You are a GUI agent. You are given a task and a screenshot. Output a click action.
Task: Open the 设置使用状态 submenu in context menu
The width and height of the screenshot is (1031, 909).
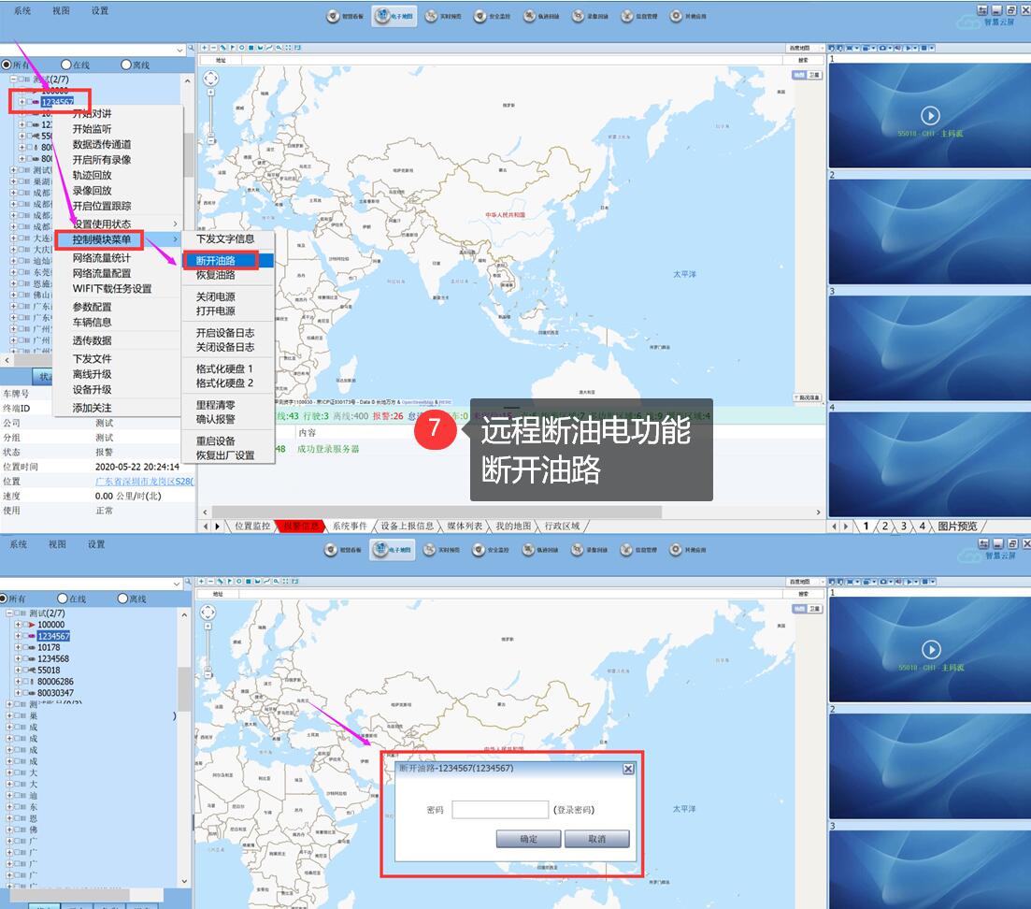tap(102, 224)
